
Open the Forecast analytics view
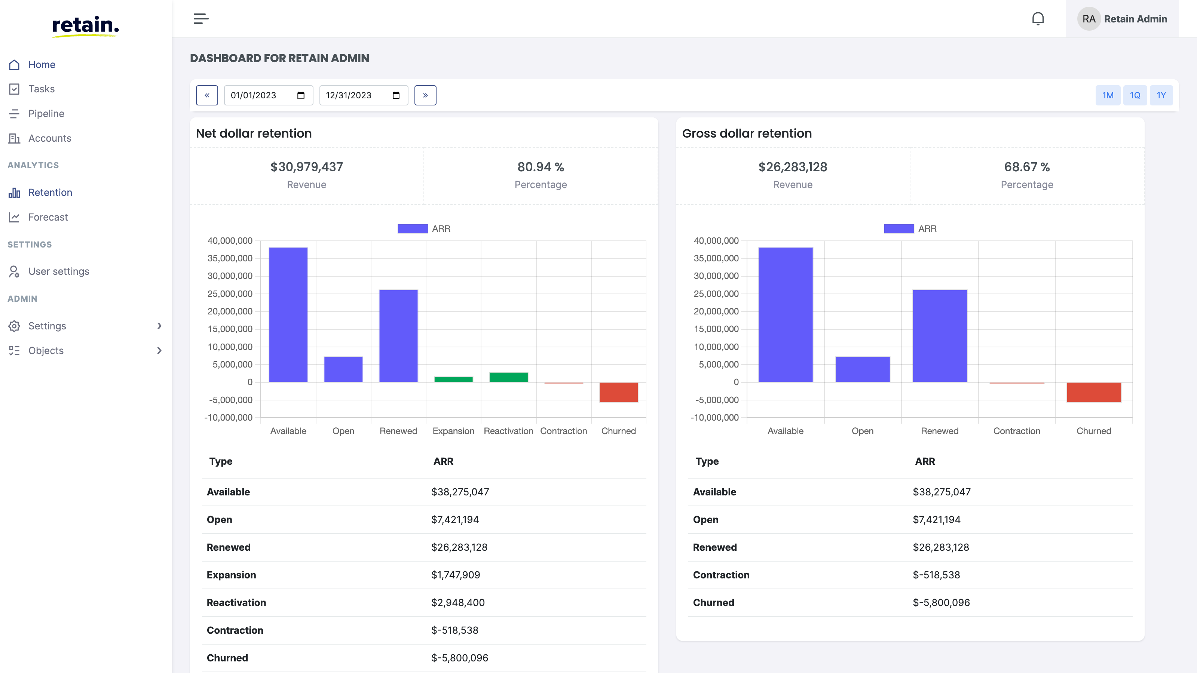(48, 217)
